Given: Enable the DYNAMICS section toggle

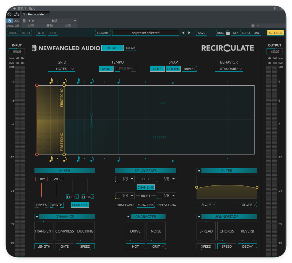Looking at the screenshot, I should pyautogui.click(x=37, y=217).
